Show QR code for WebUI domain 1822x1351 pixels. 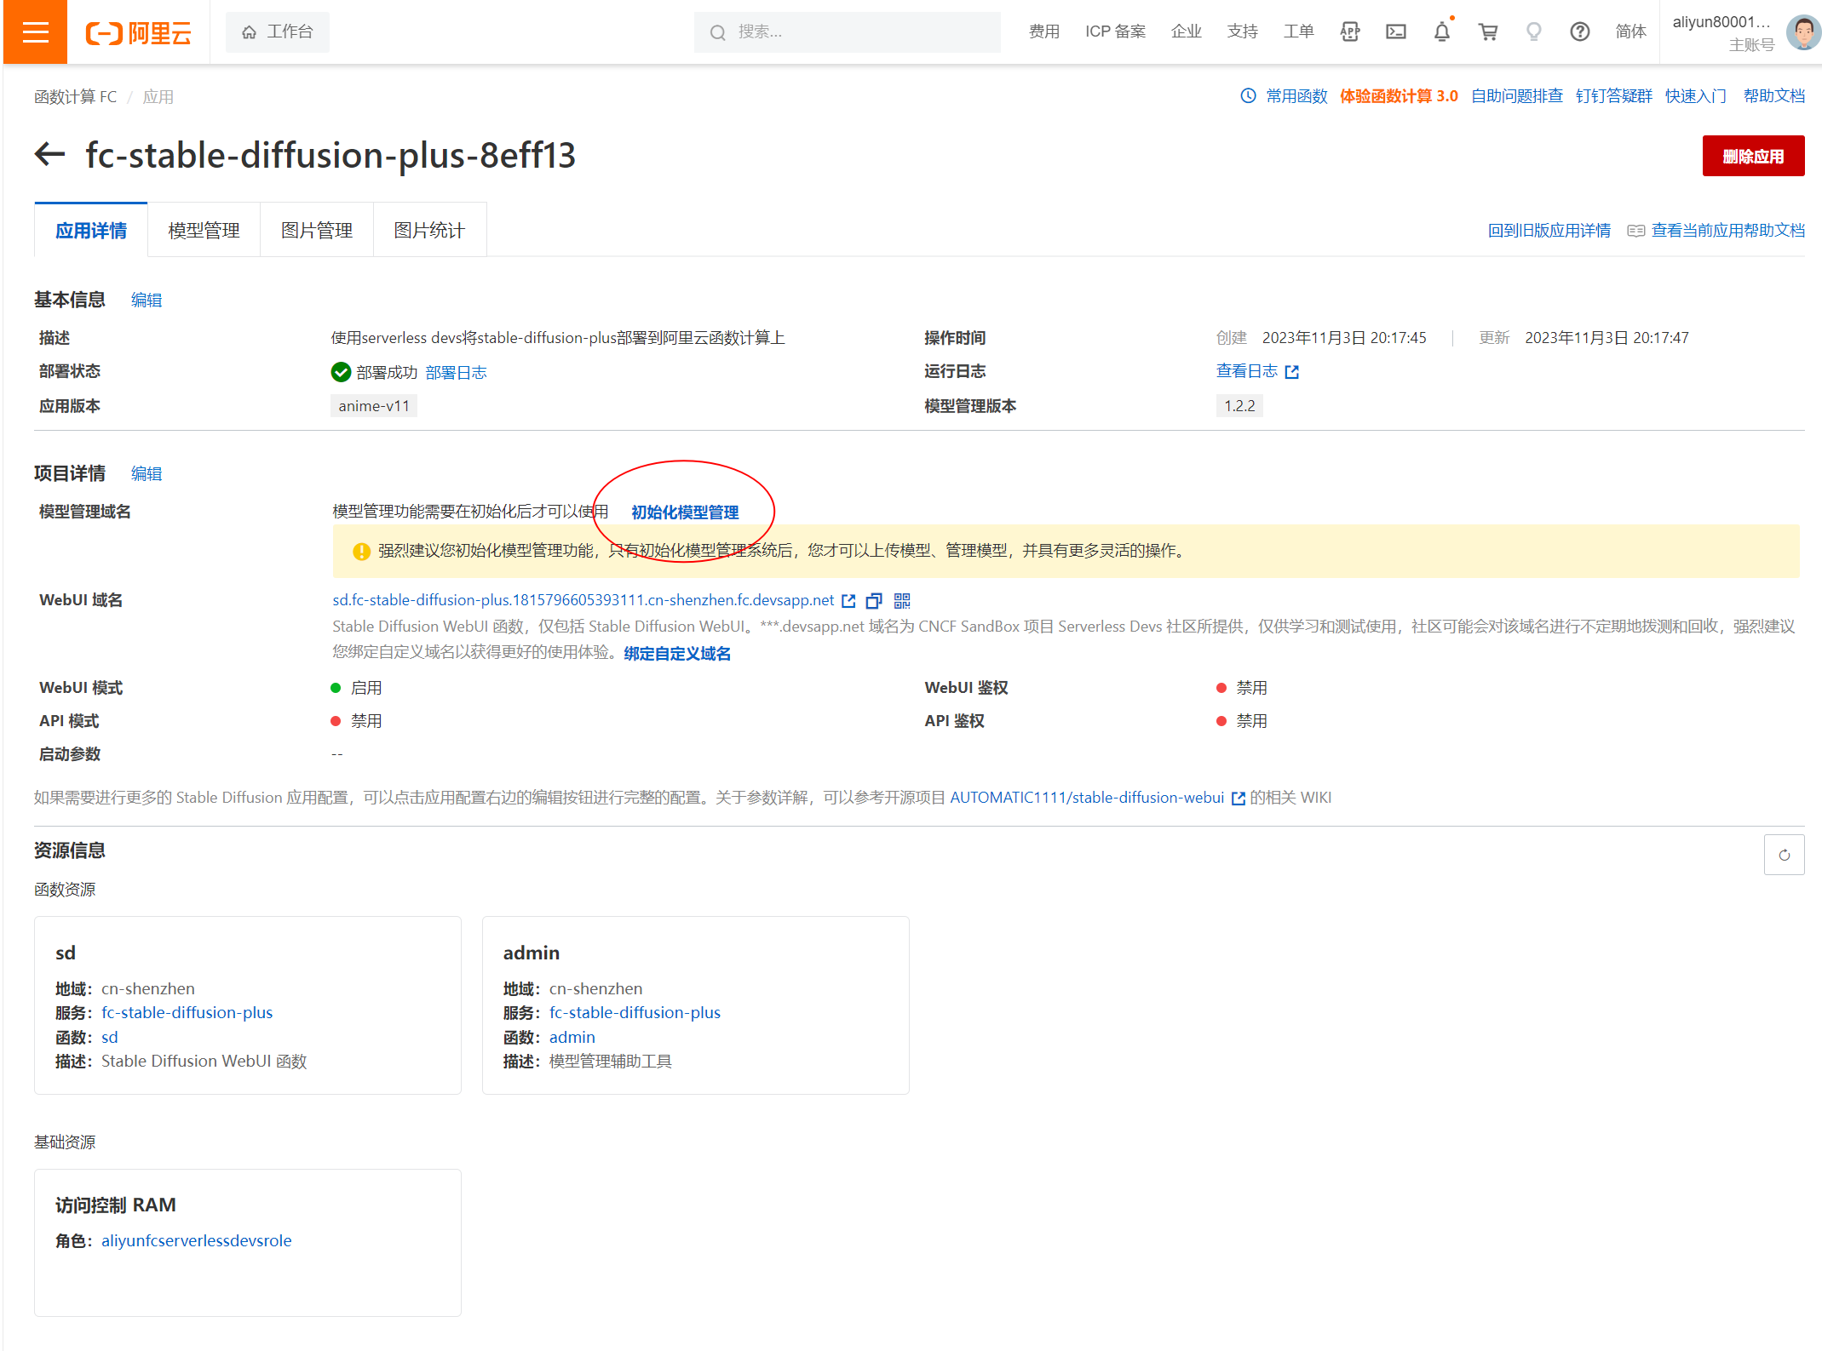pos(902,601)
